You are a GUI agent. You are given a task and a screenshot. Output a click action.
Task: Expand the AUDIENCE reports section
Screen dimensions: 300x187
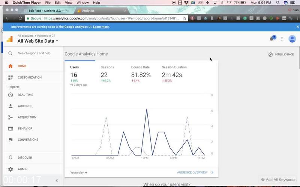tap(33, 106)
